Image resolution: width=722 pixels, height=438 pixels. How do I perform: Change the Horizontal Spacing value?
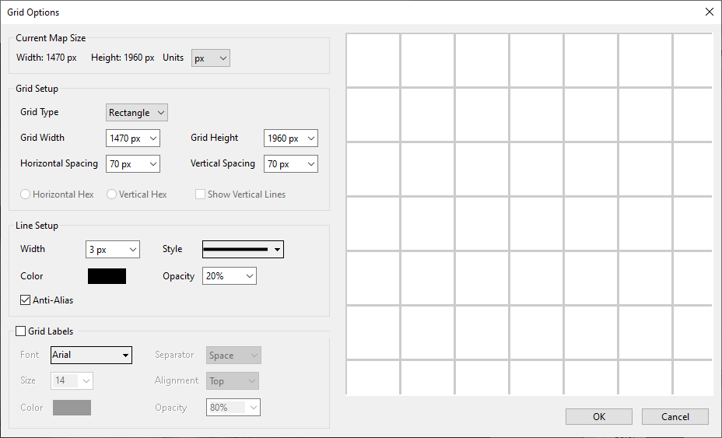133,164
